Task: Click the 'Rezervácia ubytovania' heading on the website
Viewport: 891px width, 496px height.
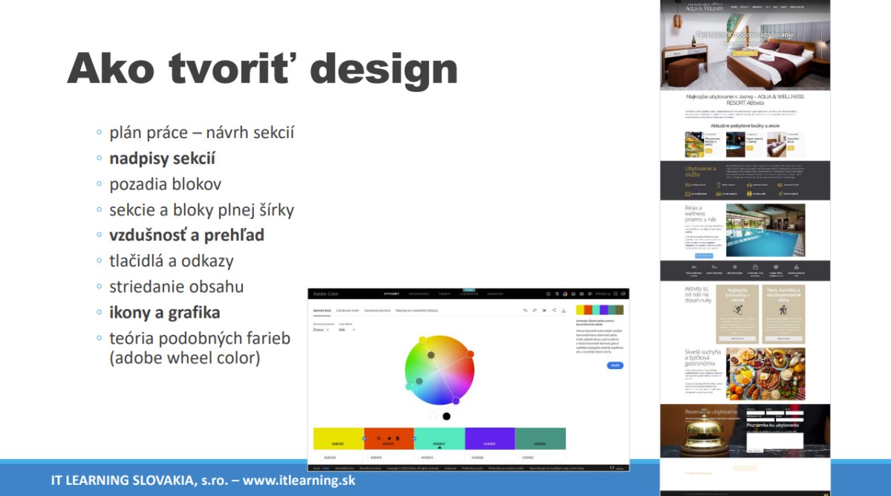Action: click(x=711, y=411)
